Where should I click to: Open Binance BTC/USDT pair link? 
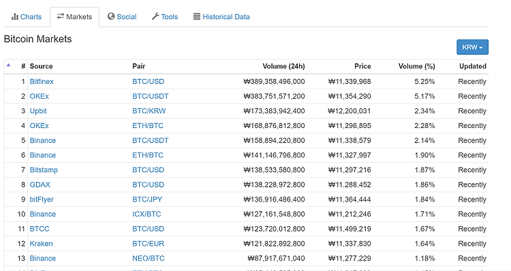point(151,140)
